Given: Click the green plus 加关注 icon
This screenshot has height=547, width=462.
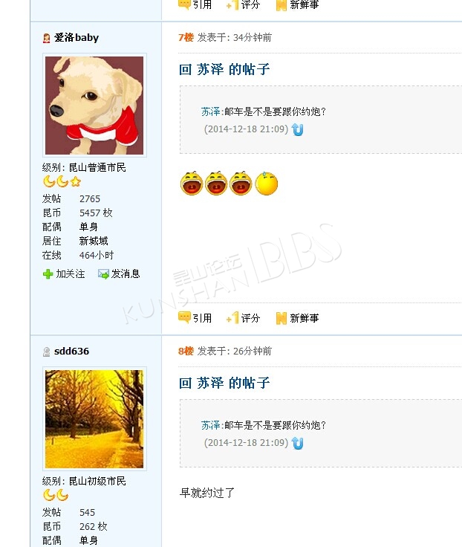Looking at the screenshot, I should point(48,274).
